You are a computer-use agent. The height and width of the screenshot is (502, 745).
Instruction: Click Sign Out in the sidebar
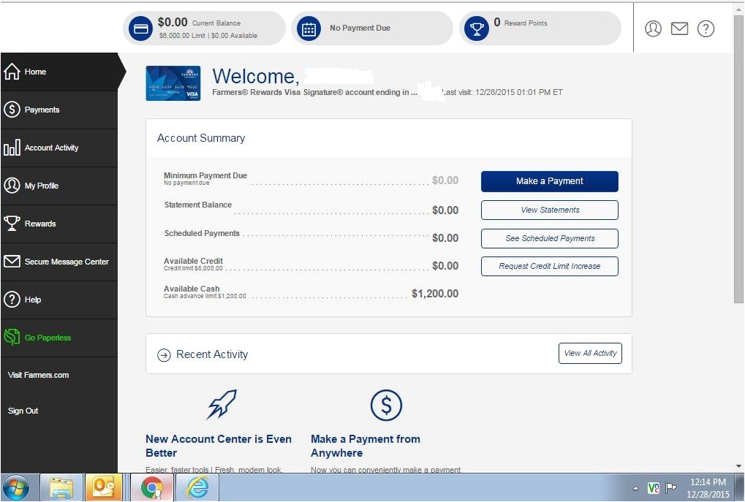23,411
